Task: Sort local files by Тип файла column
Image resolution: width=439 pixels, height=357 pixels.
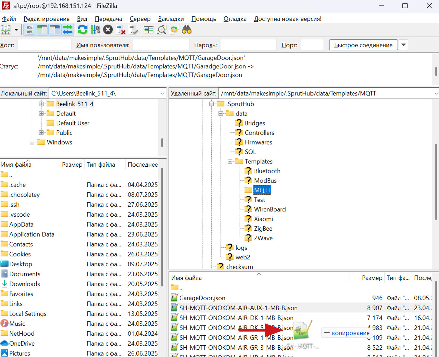Action: coord(105,165)
